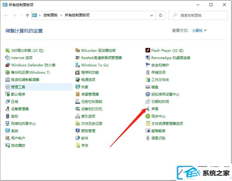This screenshot has width=232, height=181.
Task: Click the 系统 monitor icon
Action: tap(7, 131)
